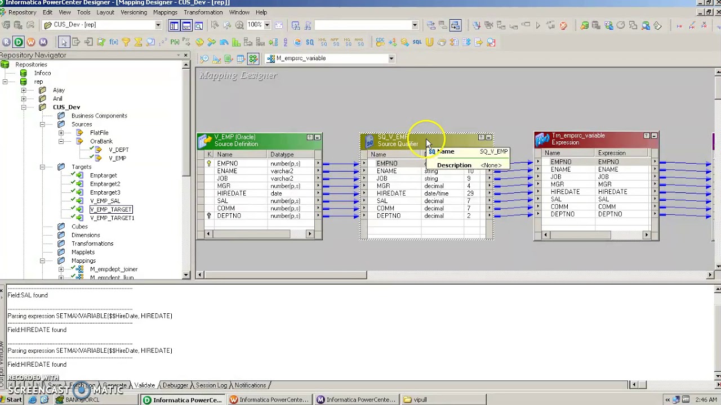Select the Transformations node
The height and width of the screenshot is (405, 721).
(x=92, y=244)
